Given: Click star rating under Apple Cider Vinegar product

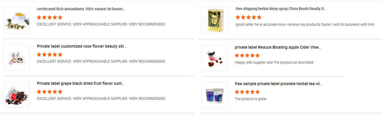Looking at the screenshot, I should pyautogui.click(x=247, y=55).
